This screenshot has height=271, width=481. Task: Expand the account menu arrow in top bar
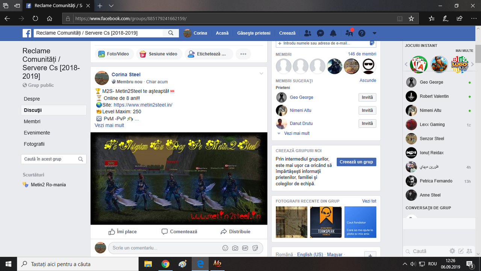374,33
